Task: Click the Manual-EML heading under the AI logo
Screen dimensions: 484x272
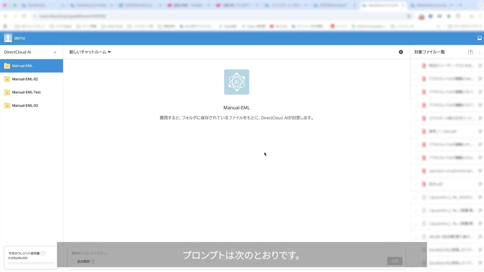Action: point(237,108)
